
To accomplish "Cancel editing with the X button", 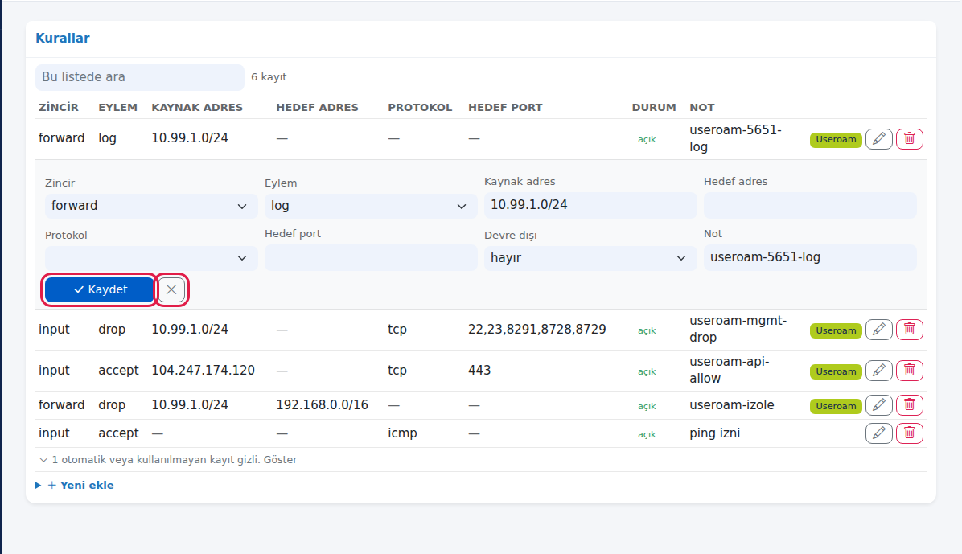I will (171, 289).
